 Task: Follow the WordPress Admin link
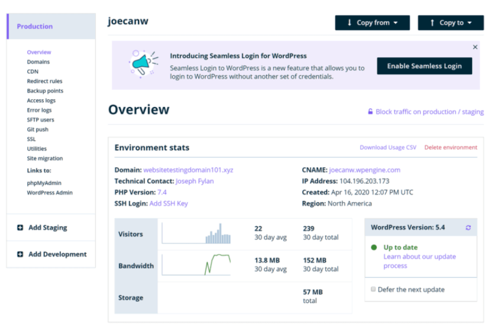click(x=50, y=193)
